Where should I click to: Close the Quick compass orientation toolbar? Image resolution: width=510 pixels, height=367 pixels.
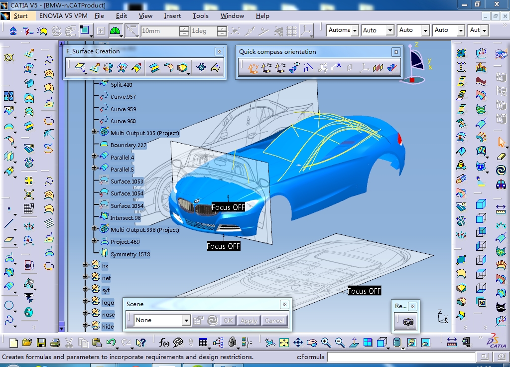396,52
